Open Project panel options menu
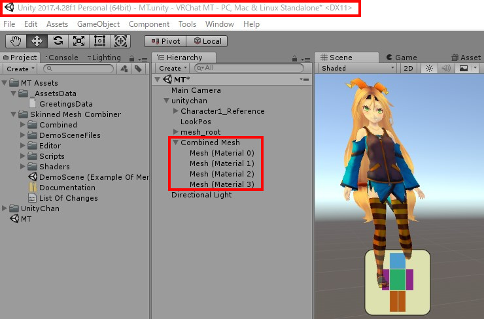The width and height of the screenshot is (484, 319). (x=143, y=59)
